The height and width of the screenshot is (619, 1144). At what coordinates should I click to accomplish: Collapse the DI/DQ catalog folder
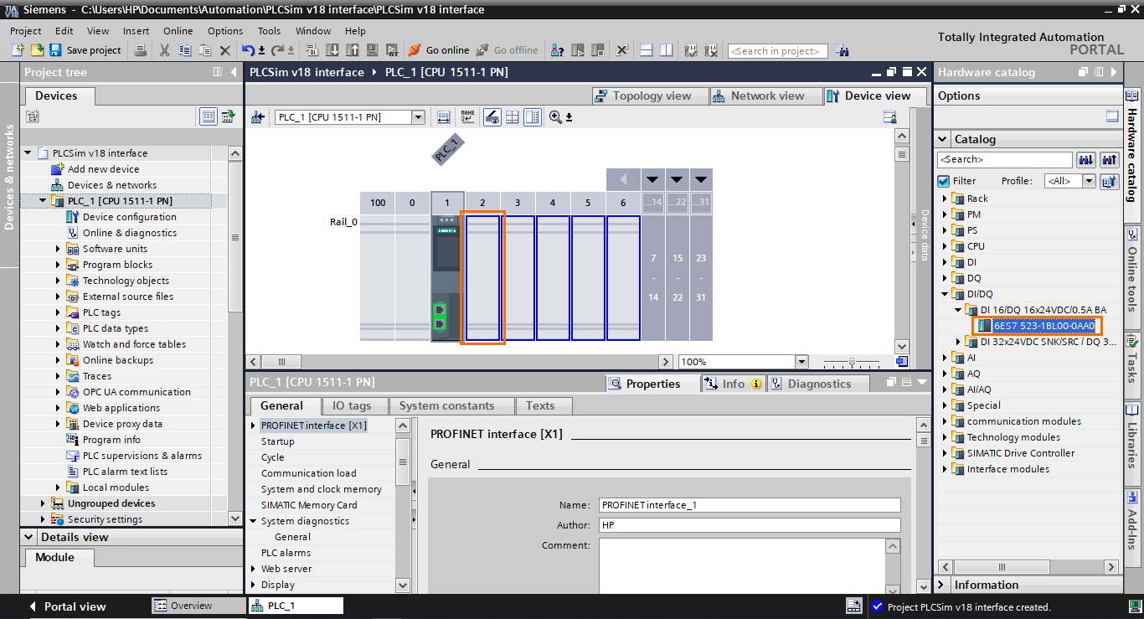pos(946,294)
